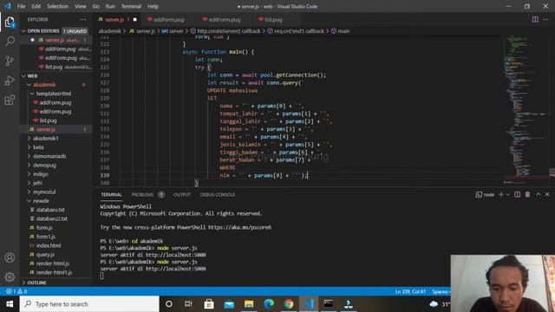Collapse the newdir folder
This screenshot has width=555, height=312.
(x=29, y=200)
